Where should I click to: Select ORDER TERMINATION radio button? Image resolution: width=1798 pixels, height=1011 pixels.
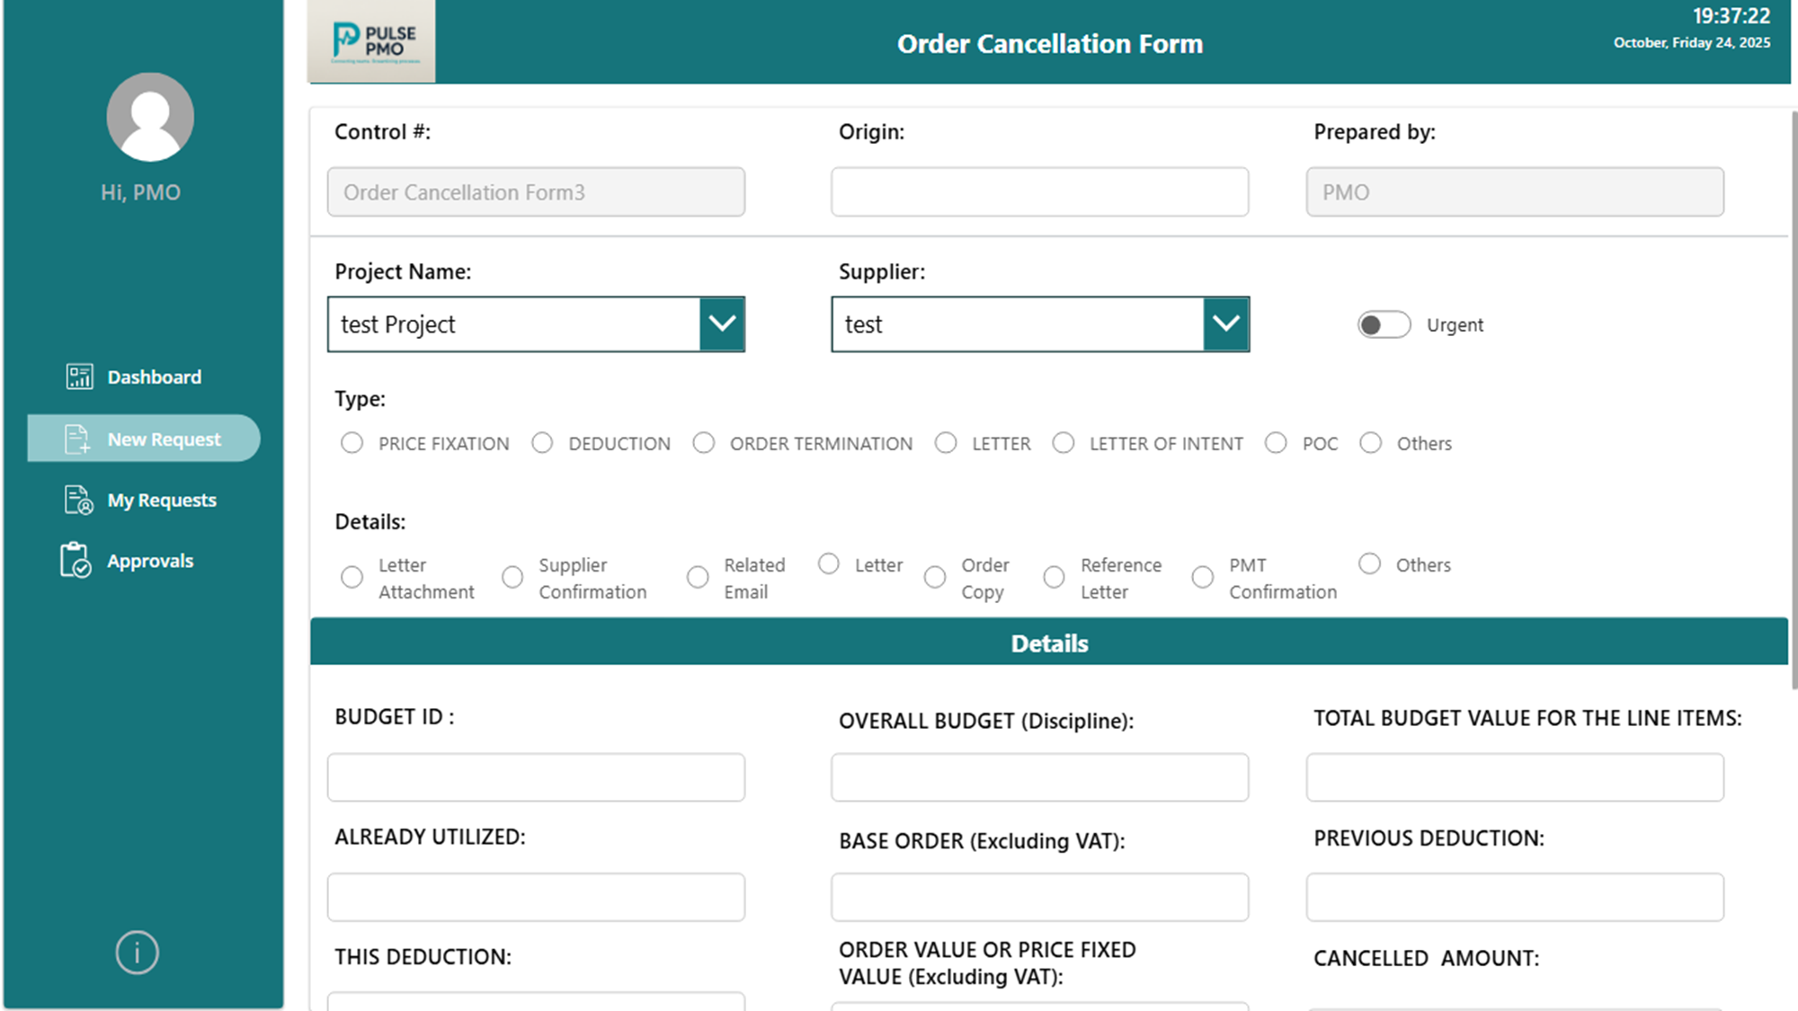[x=703, y=443]
